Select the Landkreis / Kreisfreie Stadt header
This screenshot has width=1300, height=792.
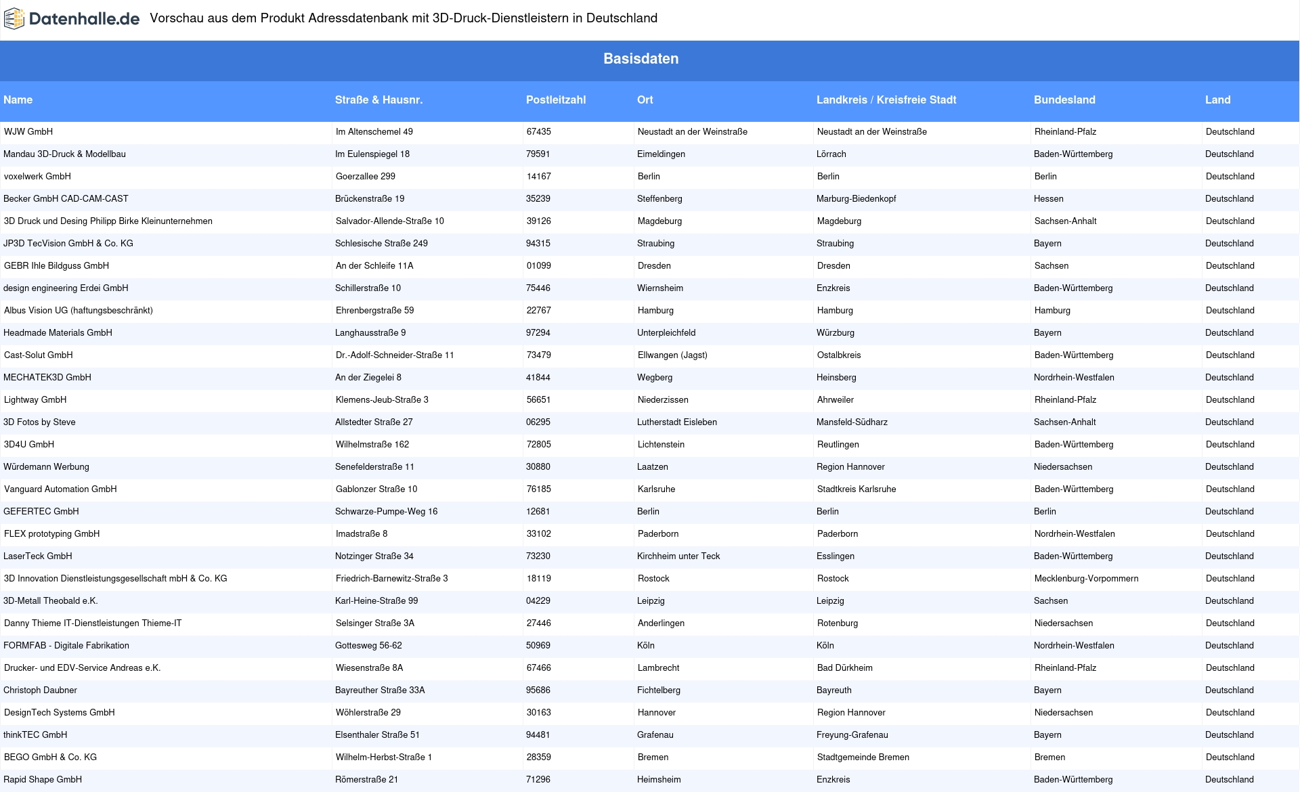886,100
